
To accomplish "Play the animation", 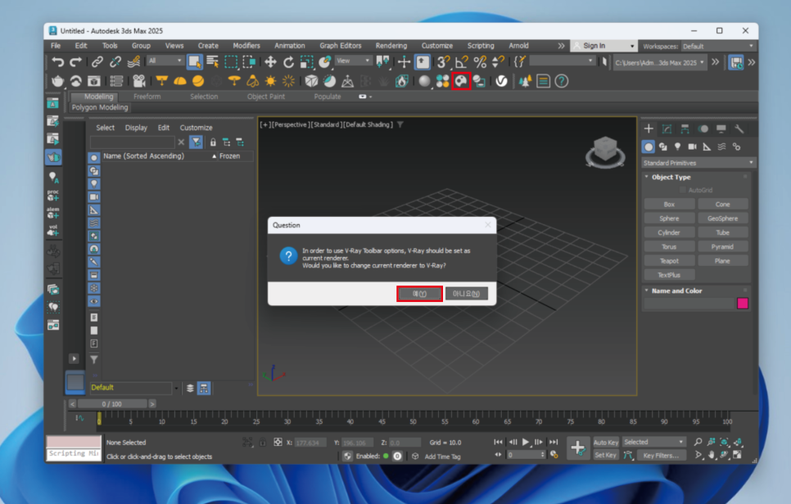I will pyautogui.click(x=525, y=442).
